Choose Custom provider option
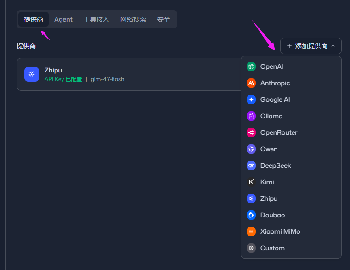Image resolution: width=350 pixels, height=270 pixels. [x=291, y=248]
